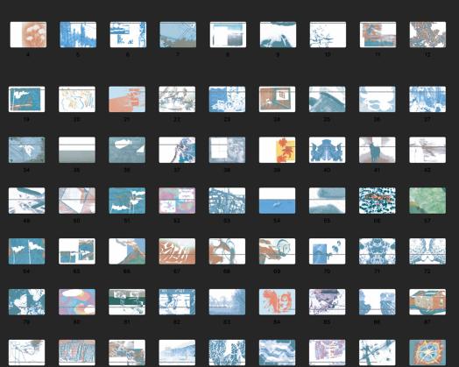Choose thumbnail 7 gray-blue landscape
The image size is (459, 367).
(178, 34)
